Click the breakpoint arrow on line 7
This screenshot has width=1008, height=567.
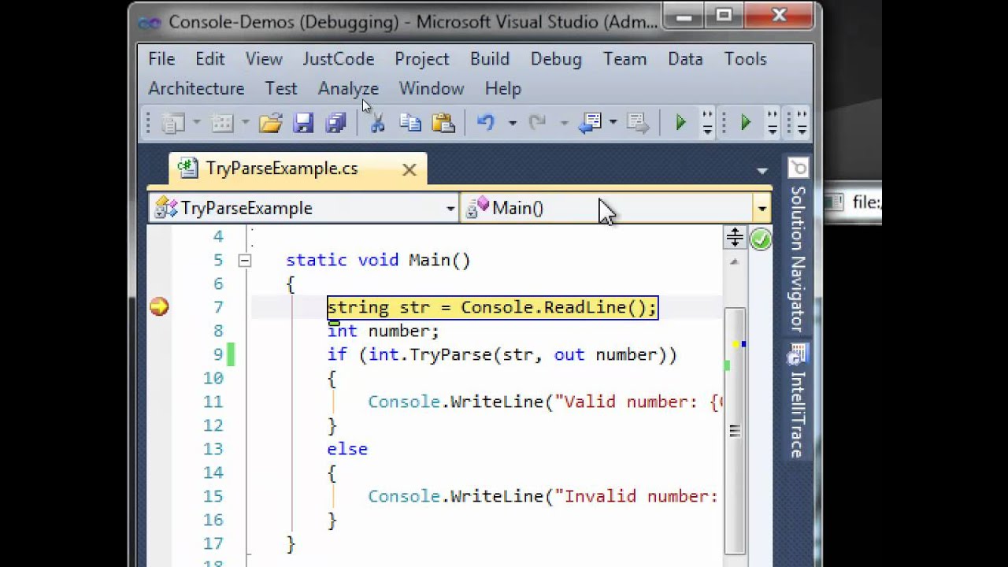[159, 307]
